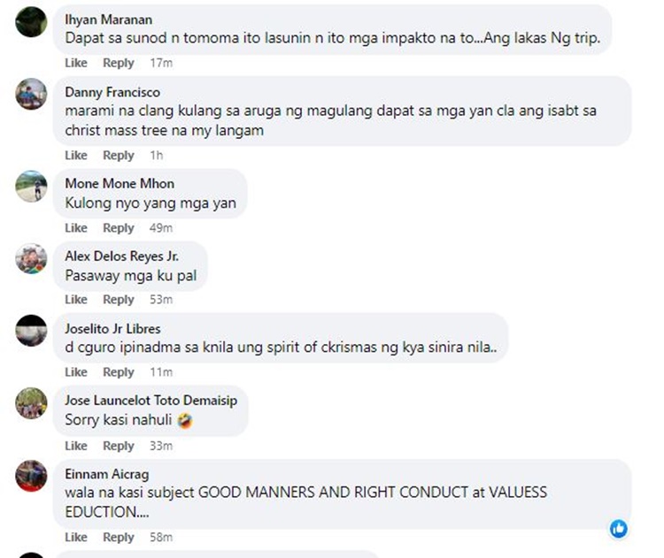
Task: Reply to Danny Francisco's comment
Action: coord(119,156)
